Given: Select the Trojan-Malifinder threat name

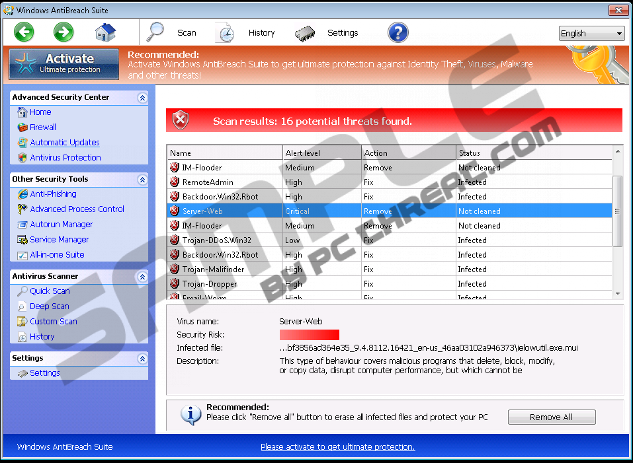Looking at the screenshot, I should (213, 269).
